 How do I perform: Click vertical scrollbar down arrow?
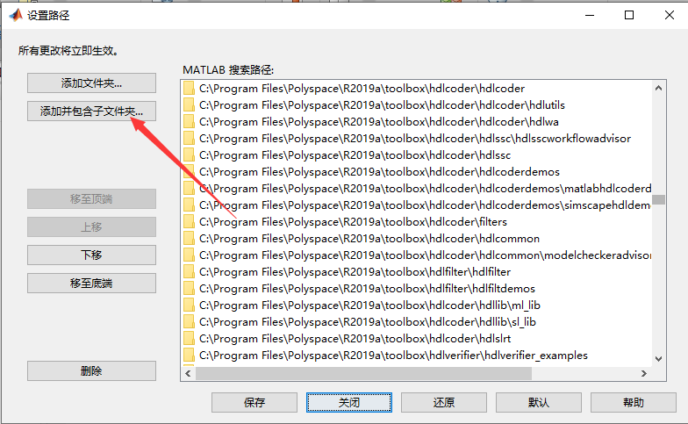click(x=658, y=358)
